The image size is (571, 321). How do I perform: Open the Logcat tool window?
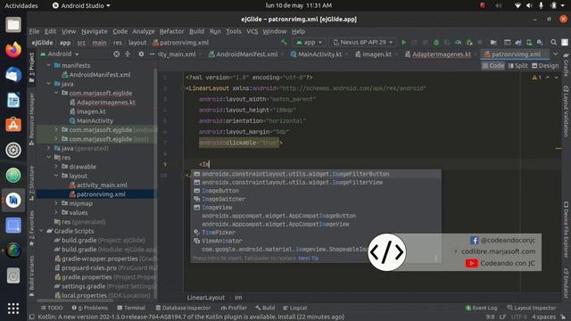point(295,308)
